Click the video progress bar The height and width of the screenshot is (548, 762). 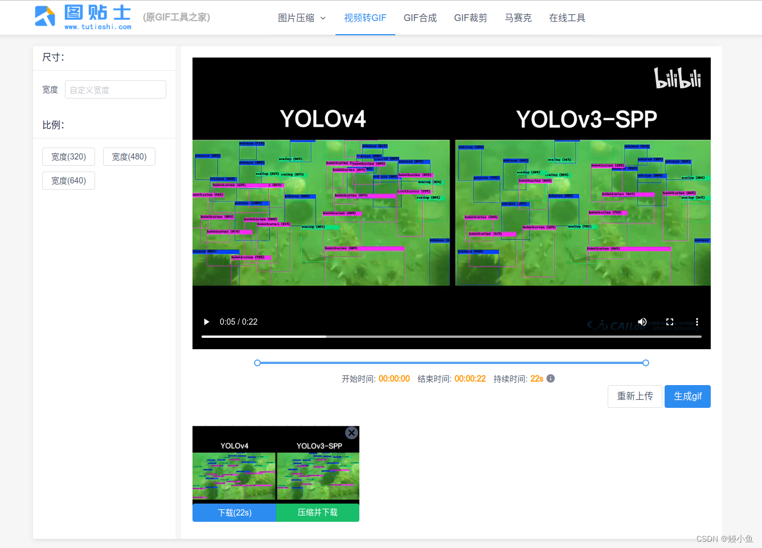pos(452,337)
